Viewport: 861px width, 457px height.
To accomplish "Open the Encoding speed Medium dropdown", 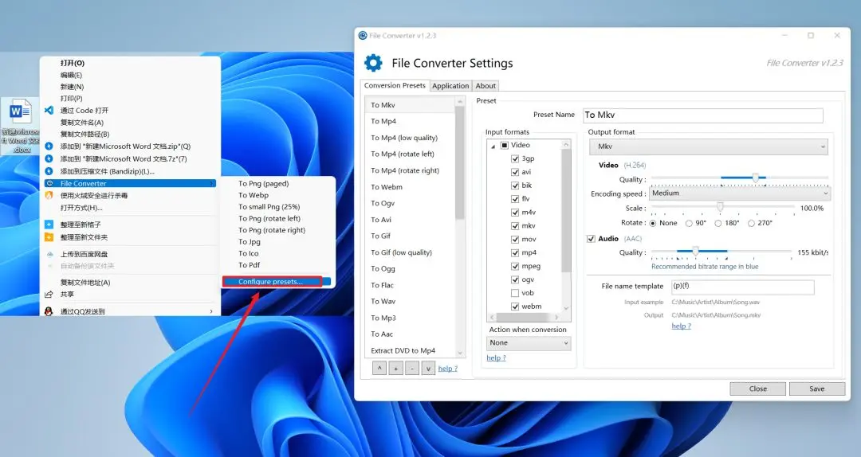I will click(x=739, y=193).
